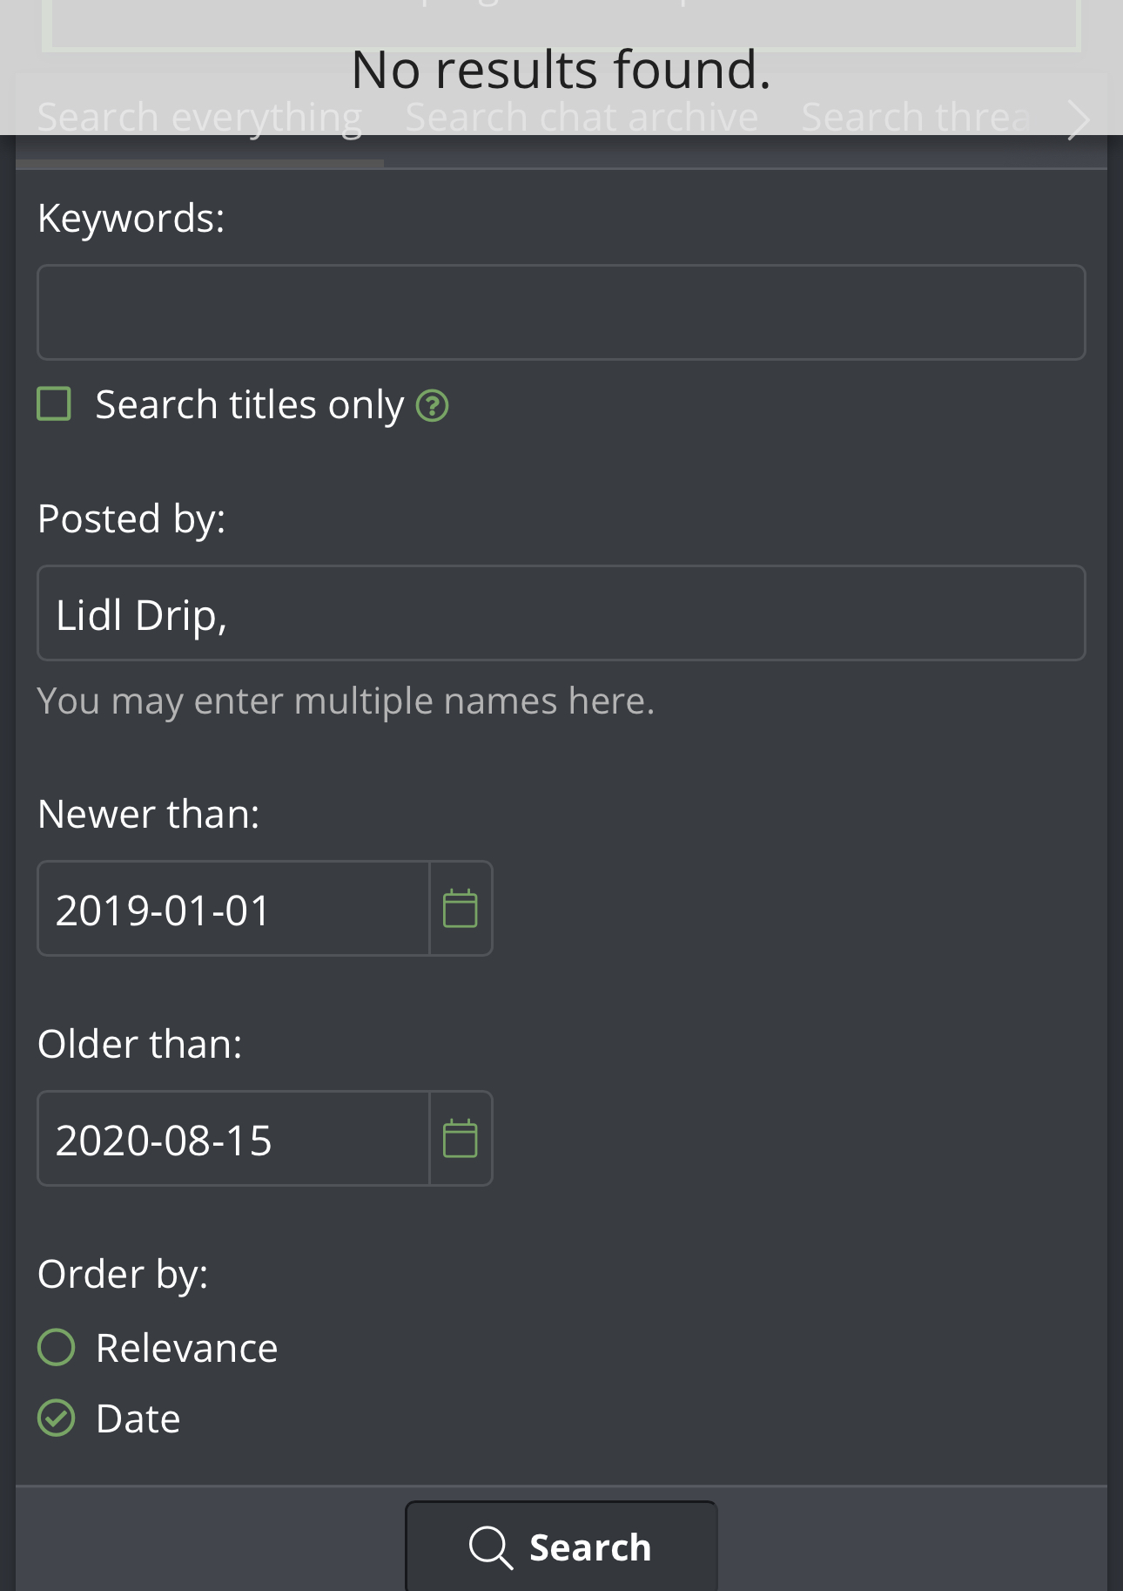Click the Keywords label
1123x1591 pixels.
[x=131, y=218]
